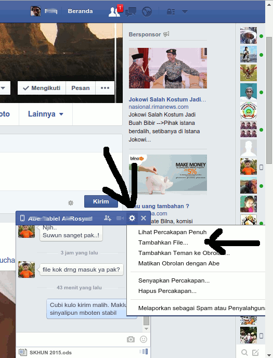The width and height of the screenshot is (273, 358).
Task: Open sidebar contact boy in orange shirt
Action: [x=249, y=167]
